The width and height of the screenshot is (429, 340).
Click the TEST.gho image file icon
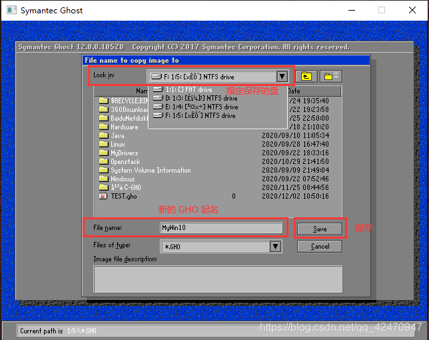pos(103,196)
